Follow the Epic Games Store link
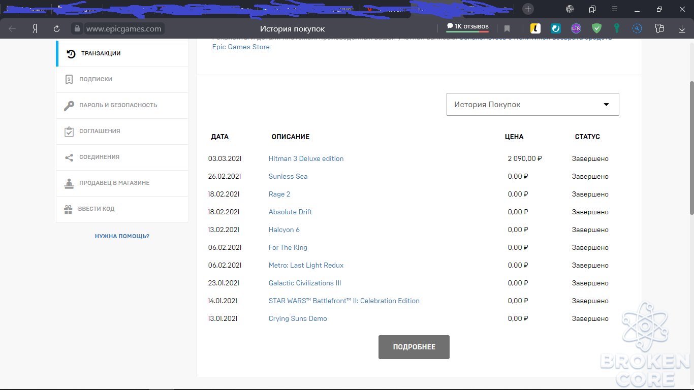The width and height of the screenshot is (694, 390). pos(241,47)
